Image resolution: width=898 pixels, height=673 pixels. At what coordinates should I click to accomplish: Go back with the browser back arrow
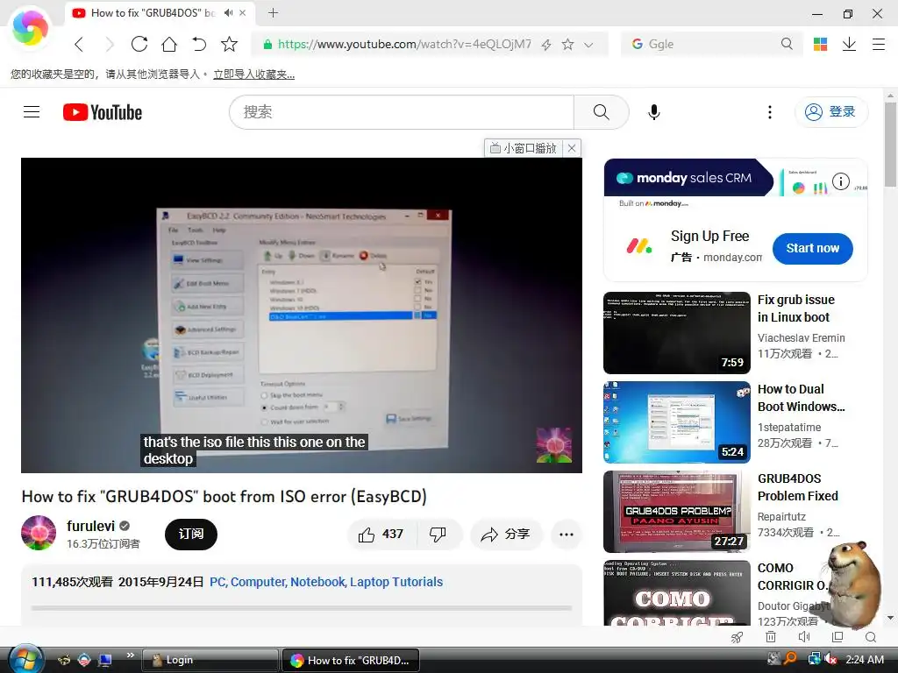click(79, 44)
